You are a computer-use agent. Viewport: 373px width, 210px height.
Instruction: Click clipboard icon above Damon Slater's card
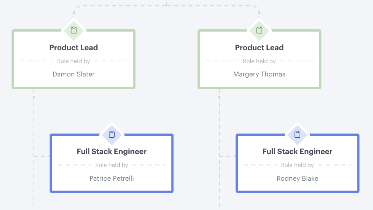click(74, 30)
